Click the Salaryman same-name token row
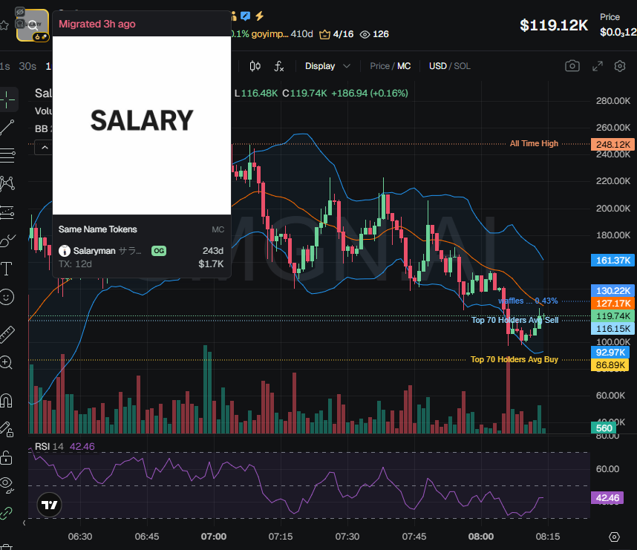This screenshot has height=550, width=637. 141,257
